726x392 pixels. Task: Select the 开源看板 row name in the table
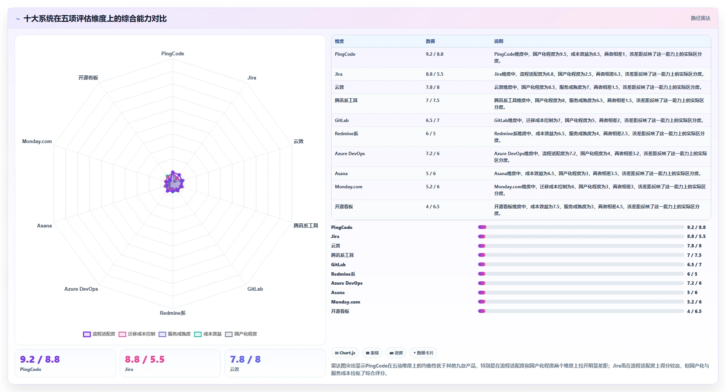pos(344,207)
